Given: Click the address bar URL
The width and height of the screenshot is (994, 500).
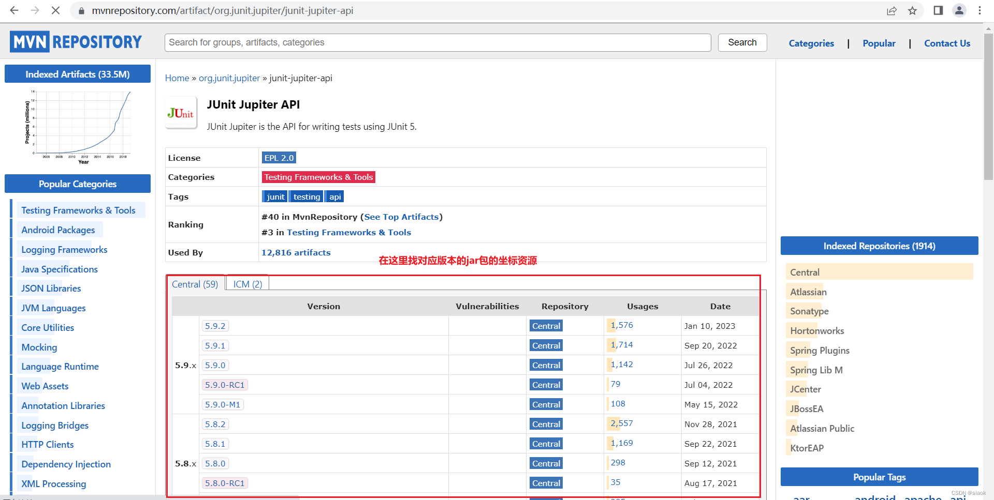Looking at the screenshot, I should pos(223,11).
